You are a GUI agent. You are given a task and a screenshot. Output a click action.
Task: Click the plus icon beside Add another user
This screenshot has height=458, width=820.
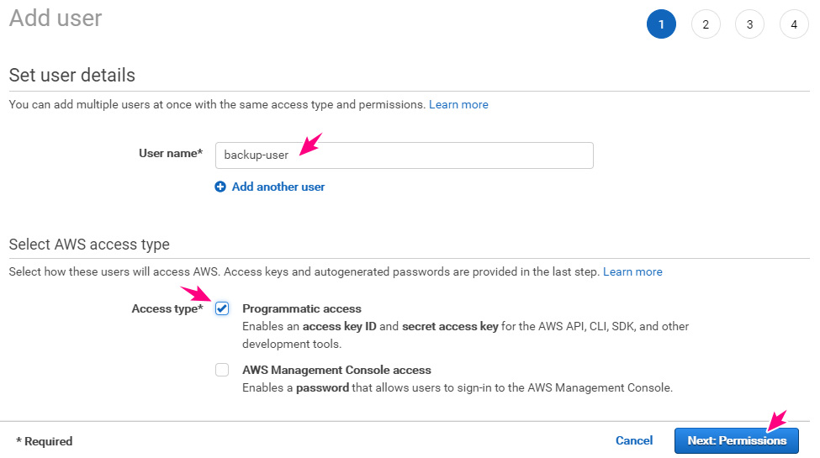point(220,187)
